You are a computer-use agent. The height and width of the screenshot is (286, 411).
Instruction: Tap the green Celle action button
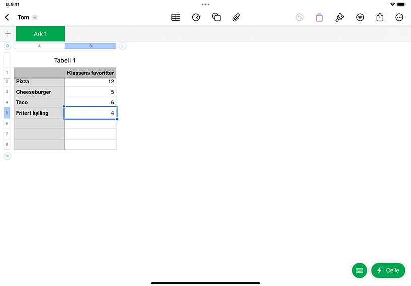point(388,270)
